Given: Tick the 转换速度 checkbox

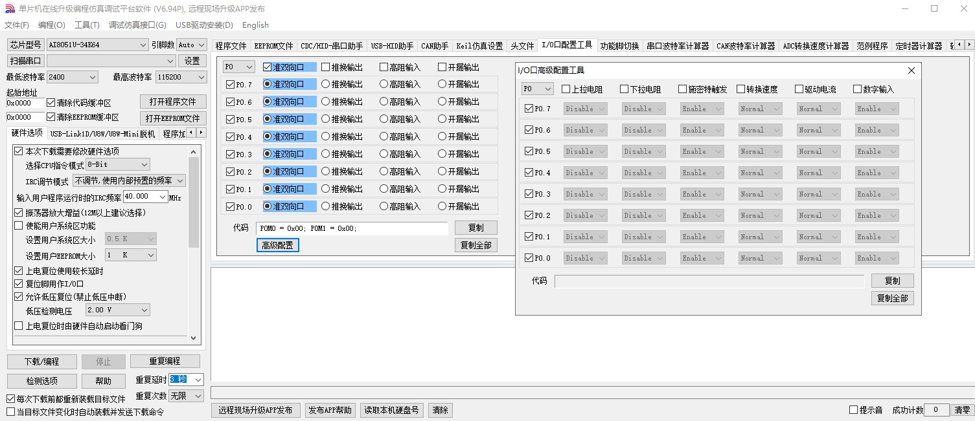Looking at the screenshot, I should coord(741,89).
